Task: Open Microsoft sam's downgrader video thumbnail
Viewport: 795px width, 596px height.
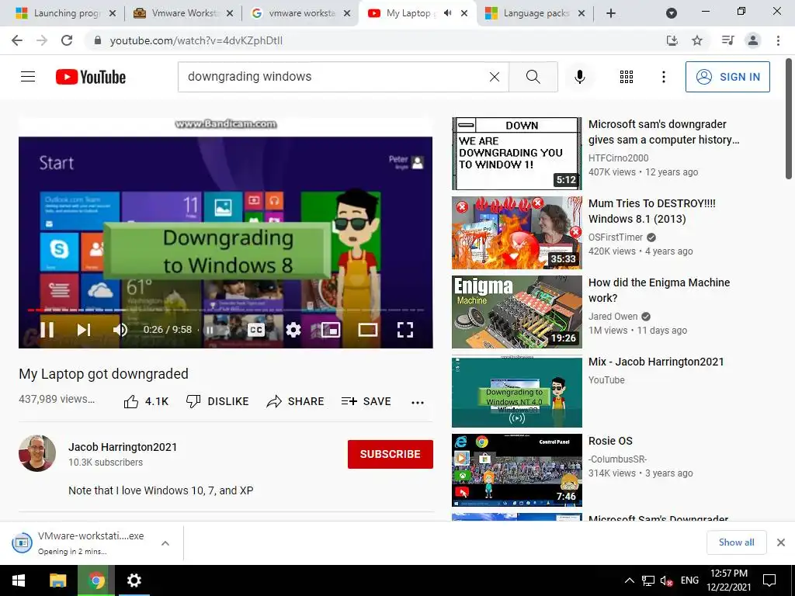Action: tap(516, 154)
